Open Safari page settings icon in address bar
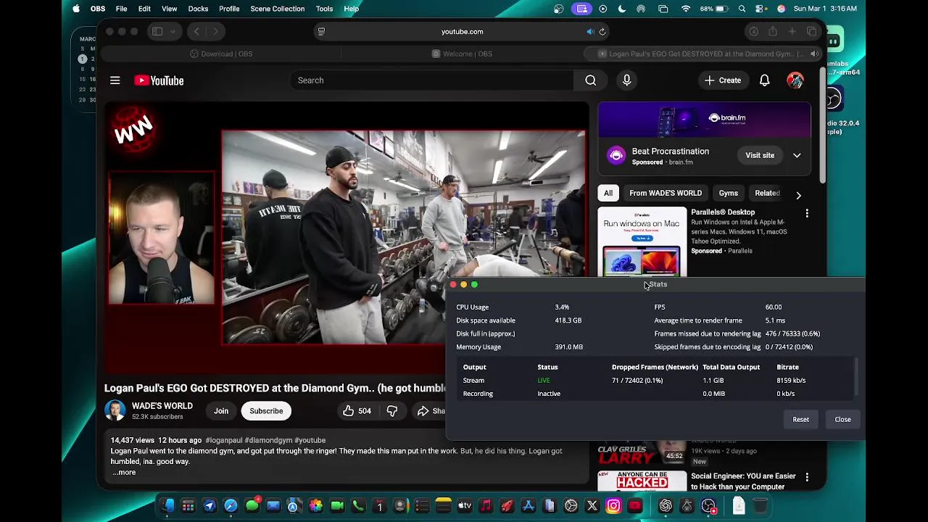This screenshot has height=522, width=928. click(321, 32)
